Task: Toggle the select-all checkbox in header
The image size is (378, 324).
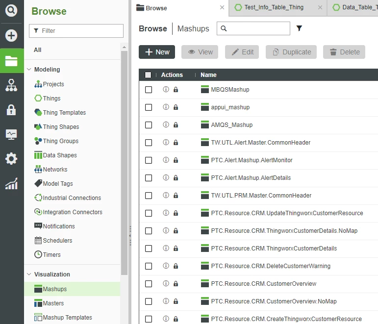Action: click(x=148, y=75)
